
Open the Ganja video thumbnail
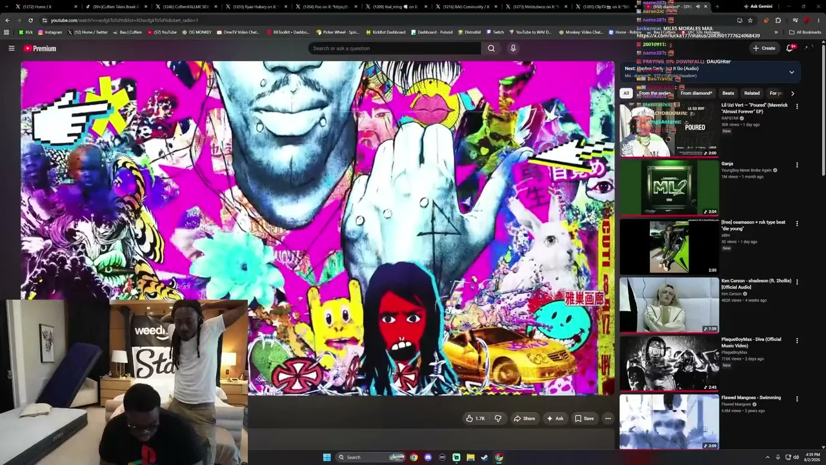pos(669,188)
